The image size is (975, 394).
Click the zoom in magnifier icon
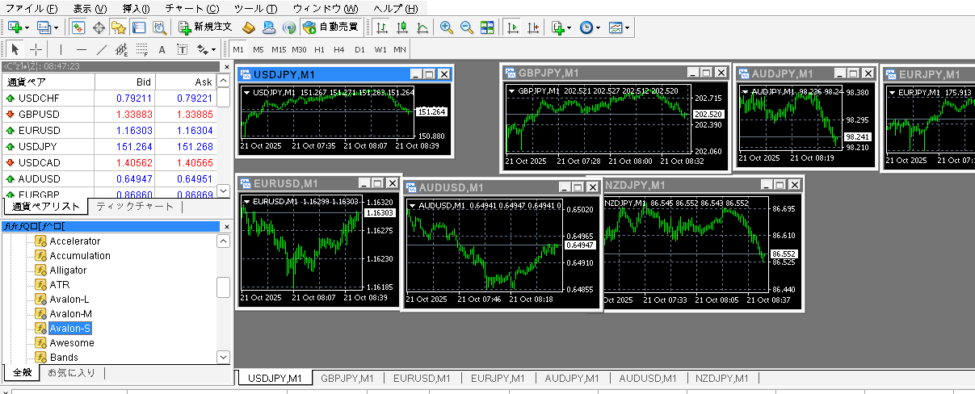[x=446, y=27]
